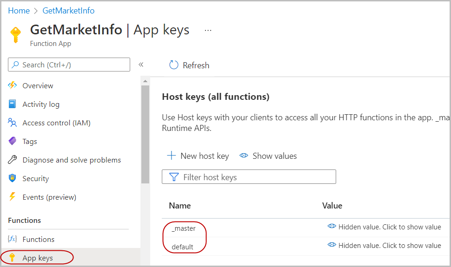Toggle Show values for host keys
This screenshot has width=451, height=267.
(268, 156)
